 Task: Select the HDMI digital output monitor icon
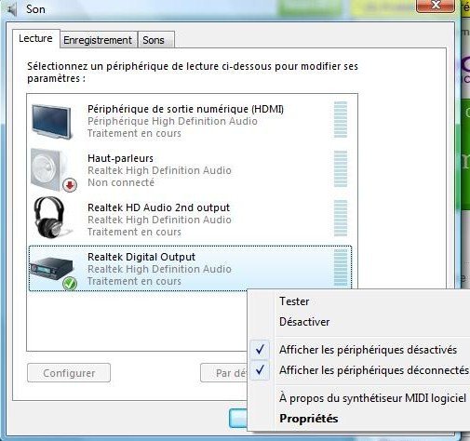[x=52, y=122]
